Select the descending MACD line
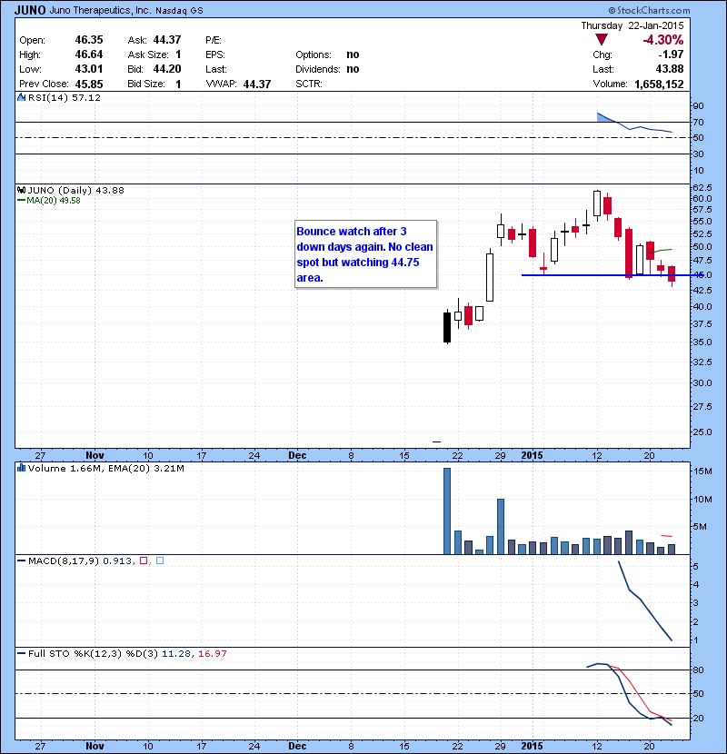Viewport: 727px width, 754px height. tap(644, 601)
